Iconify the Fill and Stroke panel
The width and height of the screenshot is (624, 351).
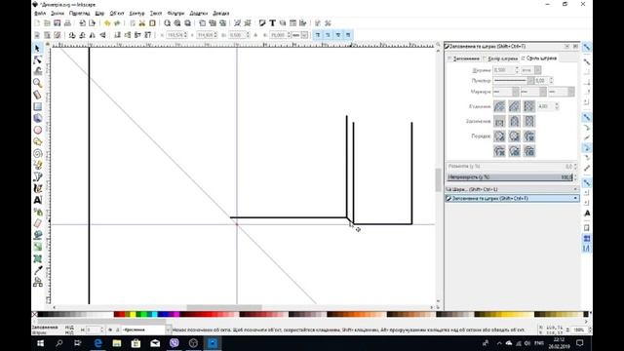click(567, 47)
